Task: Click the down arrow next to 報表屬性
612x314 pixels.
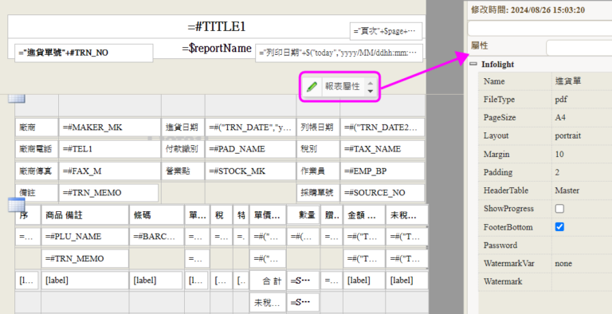Action: click(x=371, y=91)
